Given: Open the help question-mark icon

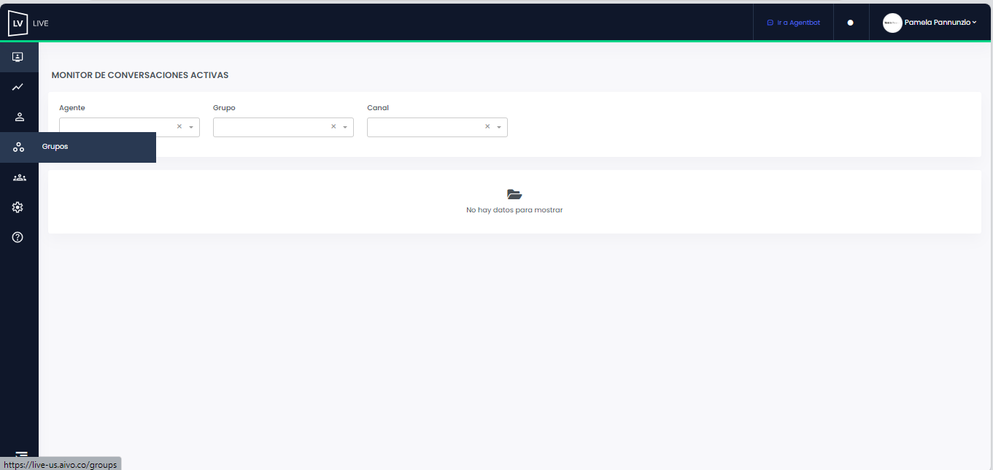Looking at the screenshot, I should coord(18,237).
